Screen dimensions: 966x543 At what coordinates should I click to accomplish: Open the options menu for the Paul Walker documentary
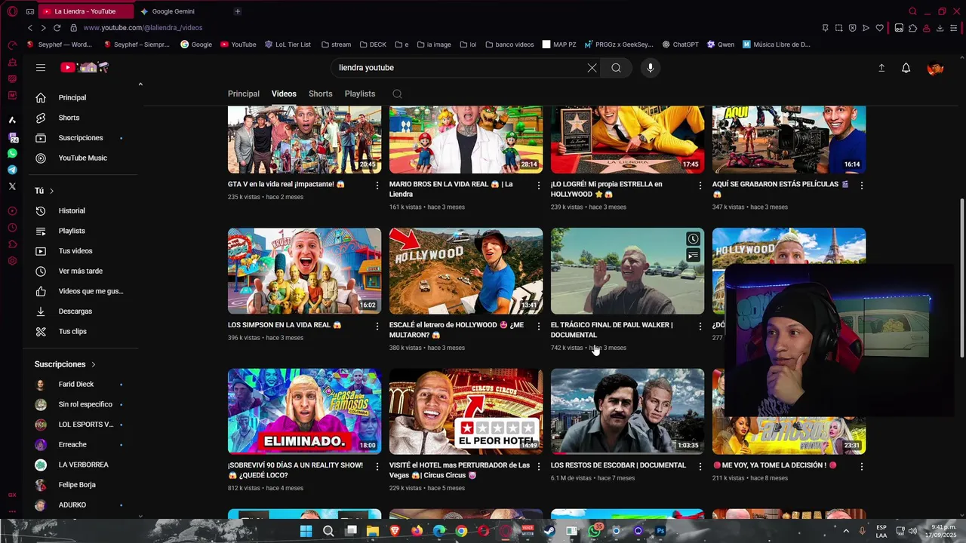(700, 326)
